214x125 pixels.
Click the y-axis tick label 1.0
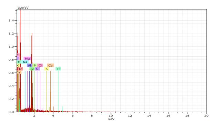coord(11,47)
